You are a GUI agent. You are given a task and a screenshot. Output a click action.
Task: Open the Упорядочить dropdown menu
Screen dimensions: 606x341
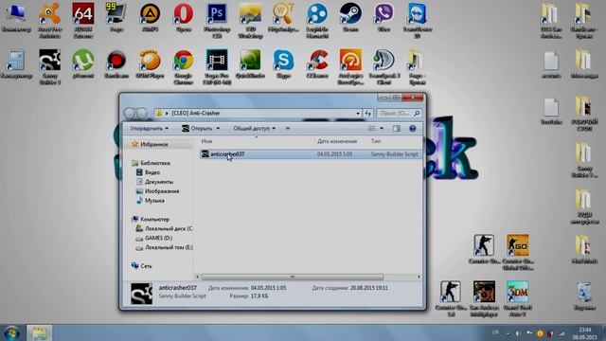[150, 129]
